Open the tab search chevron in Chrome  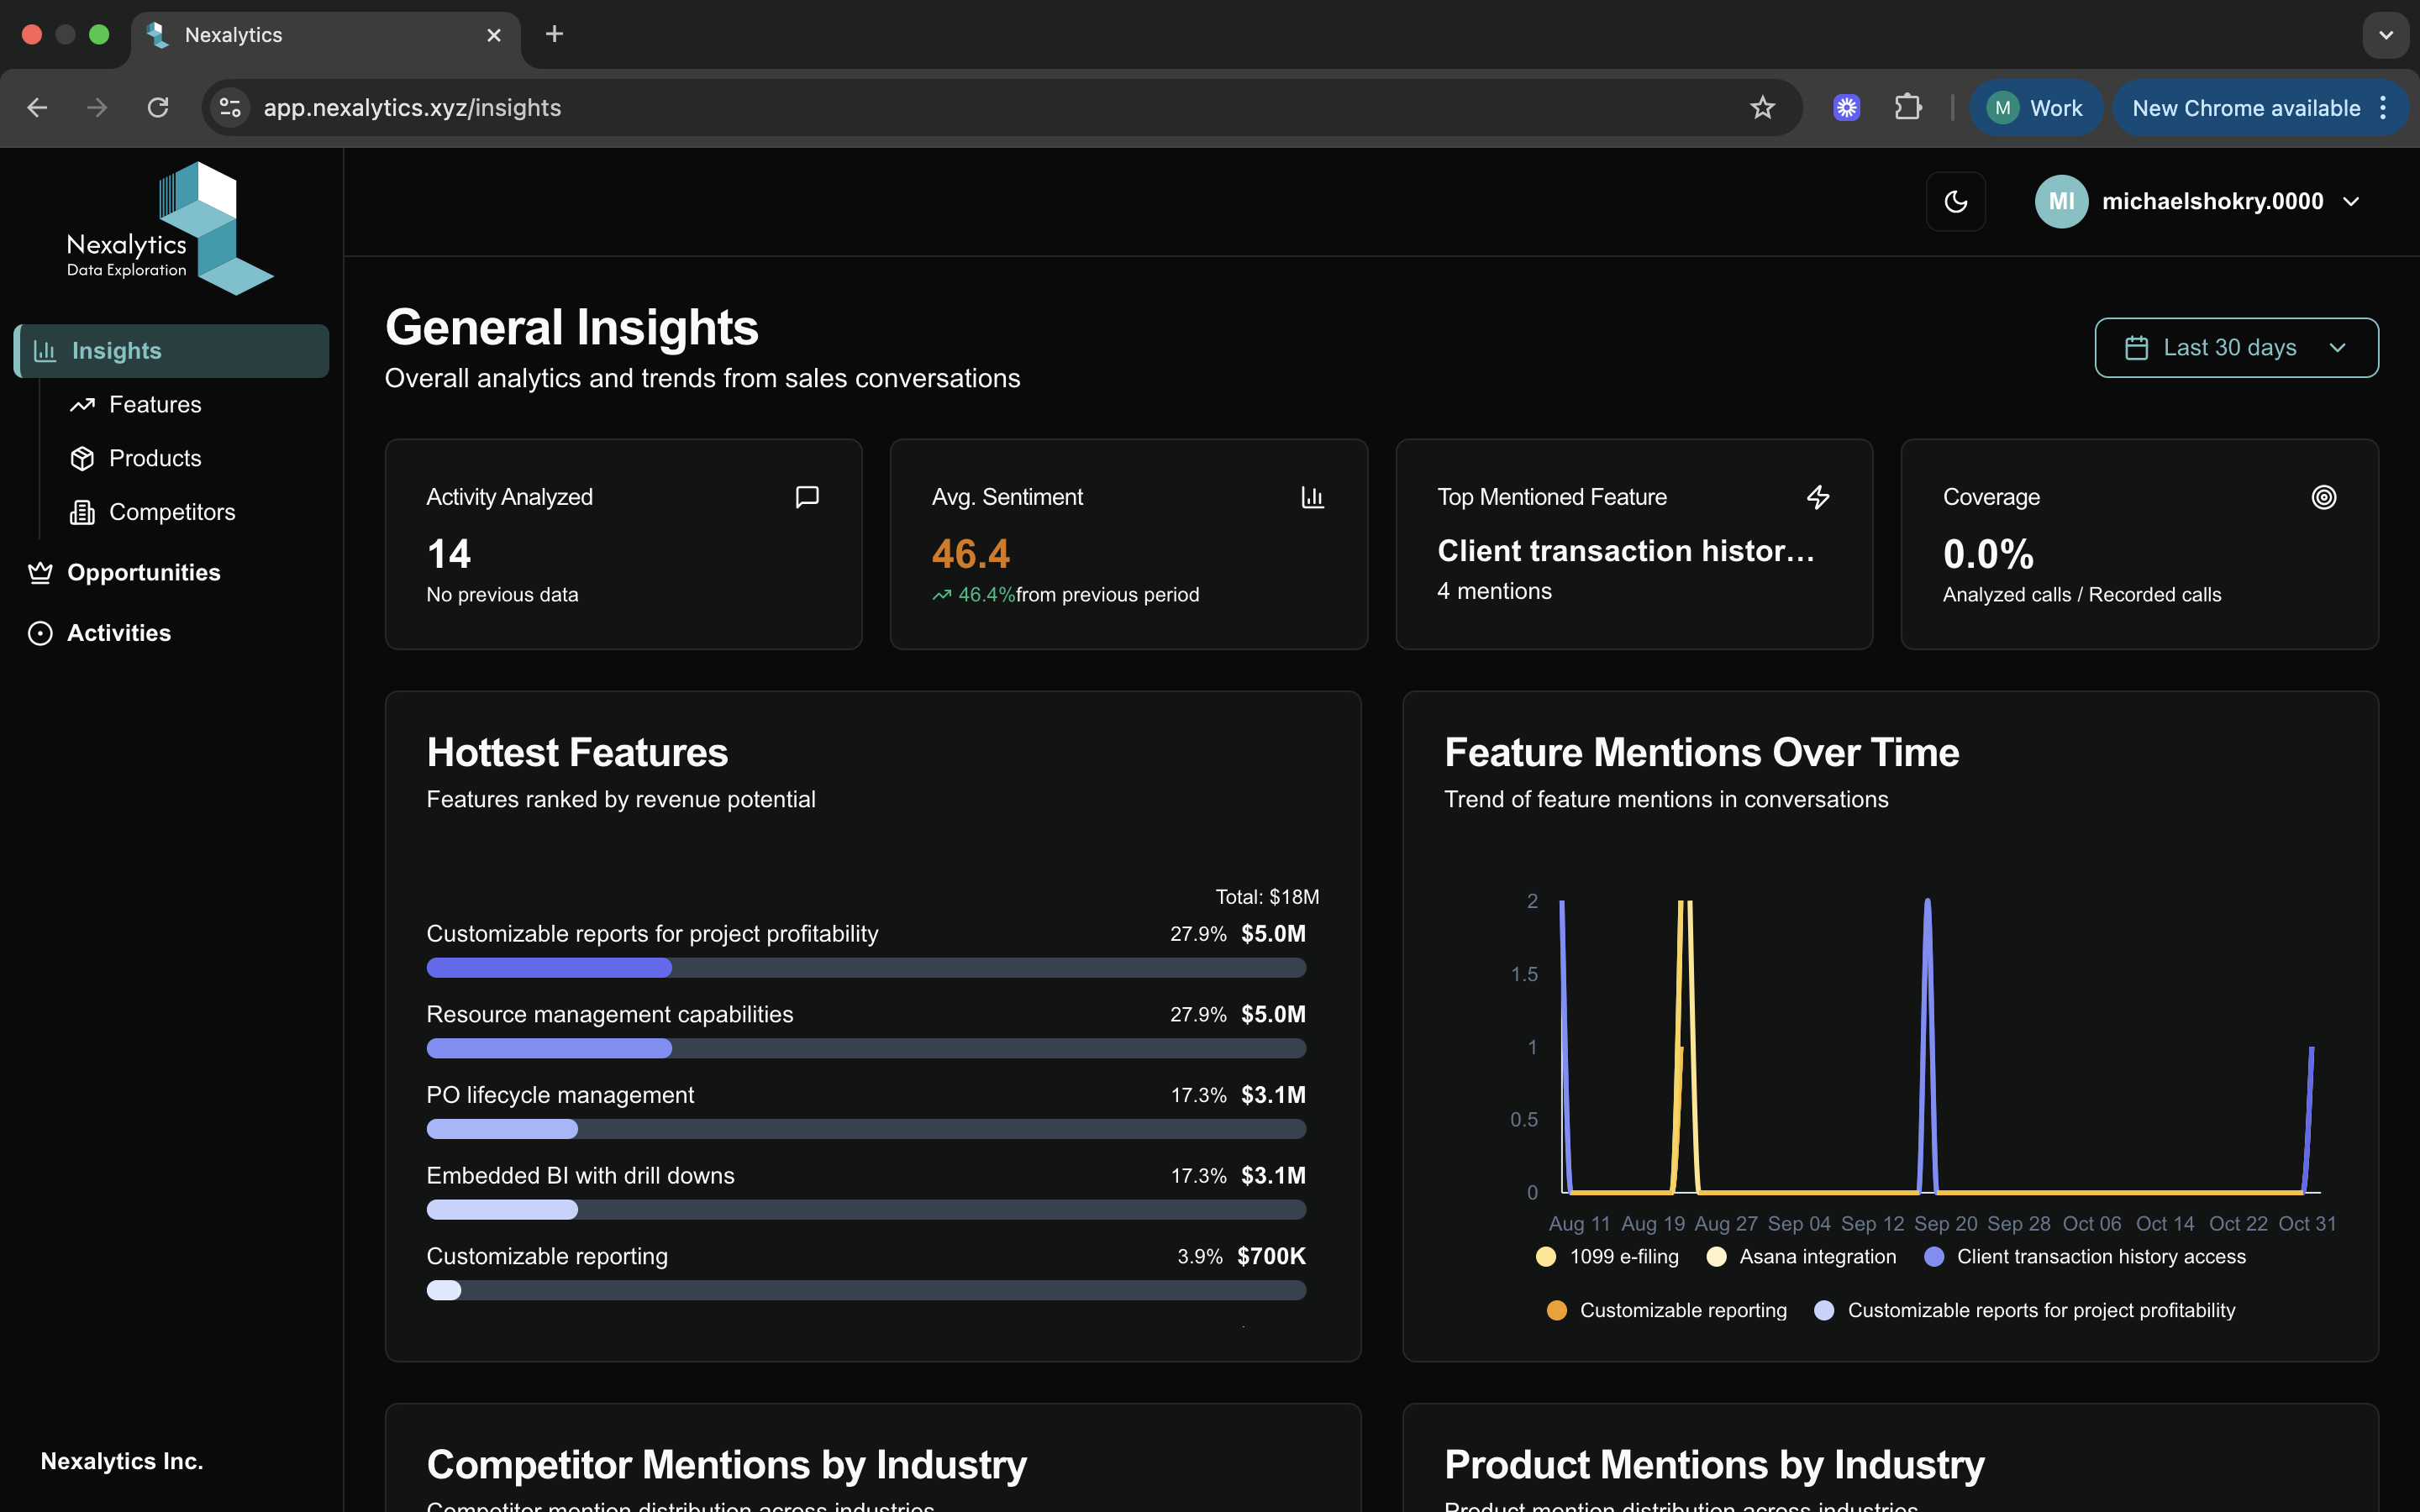coord(2386,35)
